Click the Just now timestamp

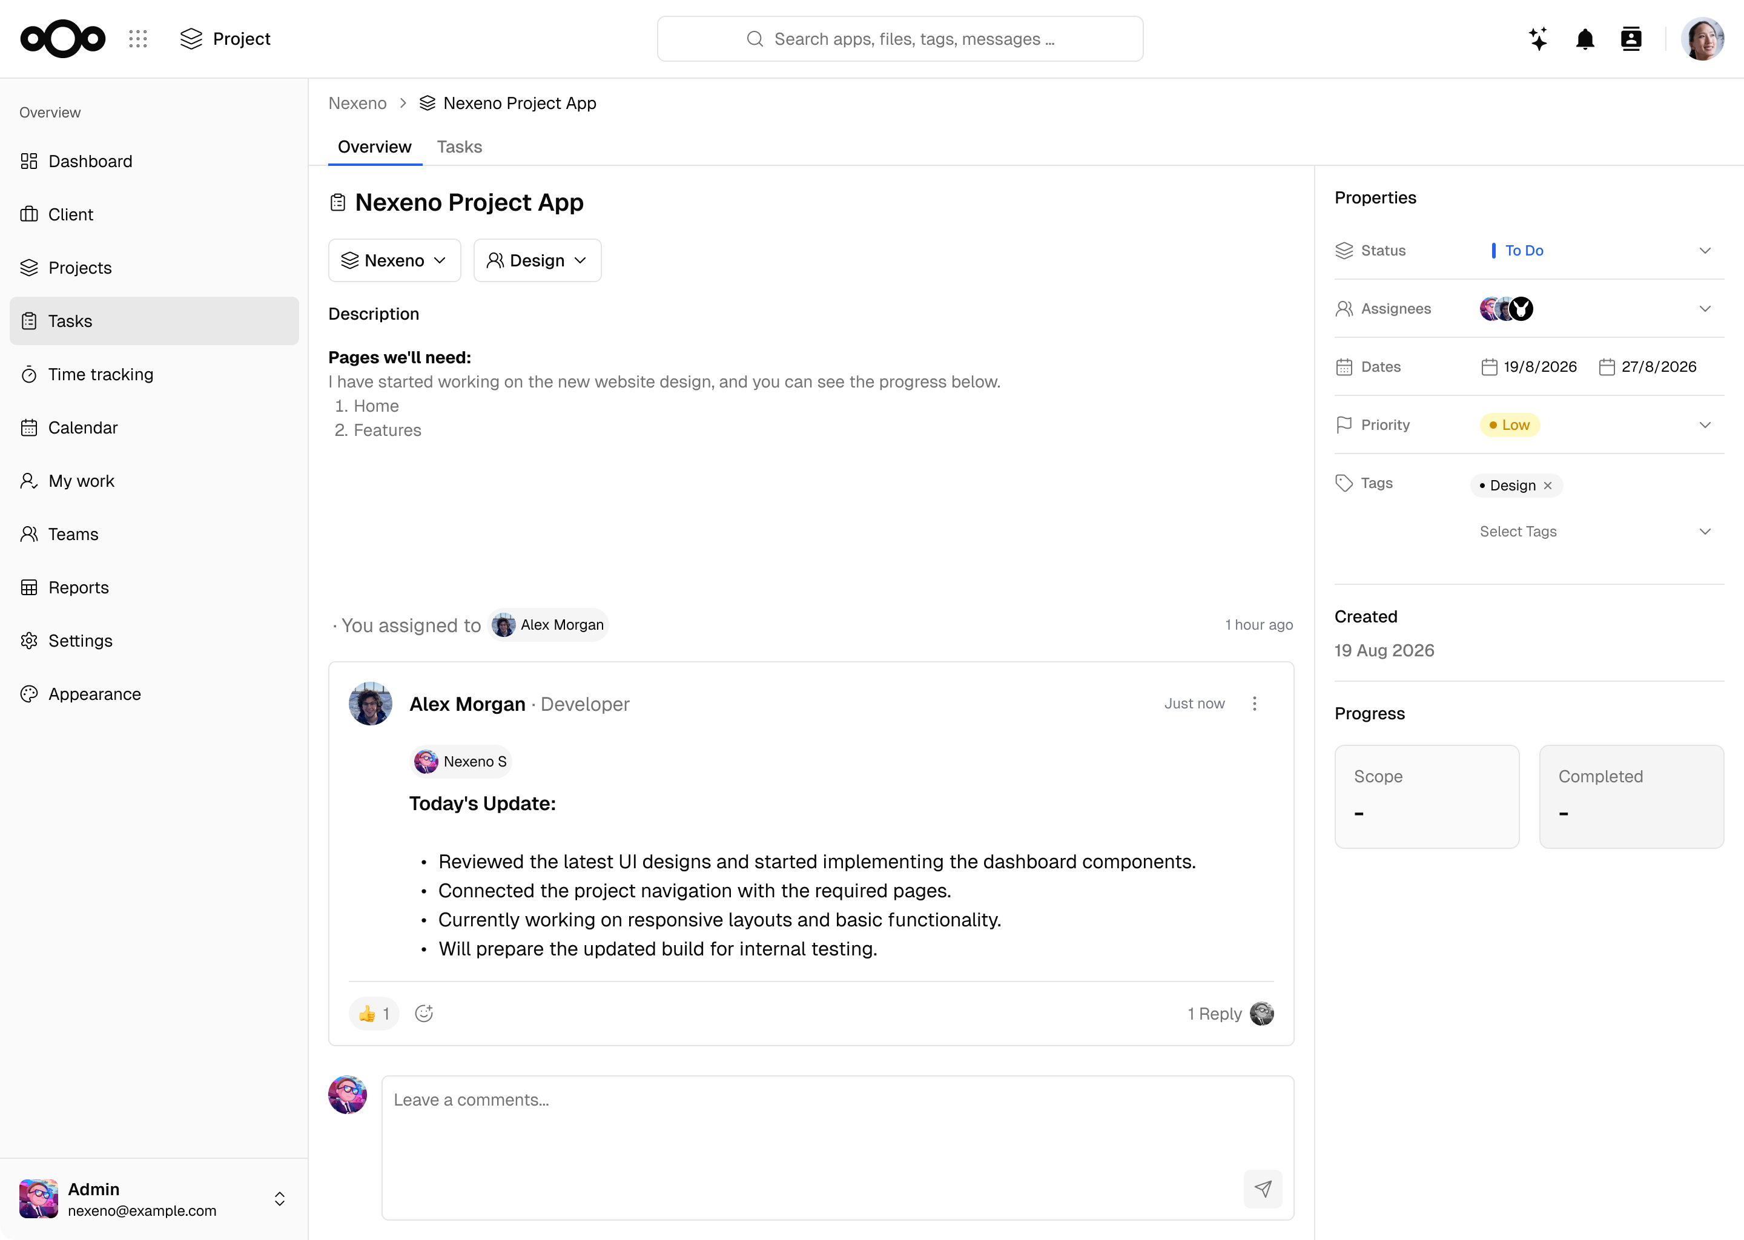(1194, 703)
